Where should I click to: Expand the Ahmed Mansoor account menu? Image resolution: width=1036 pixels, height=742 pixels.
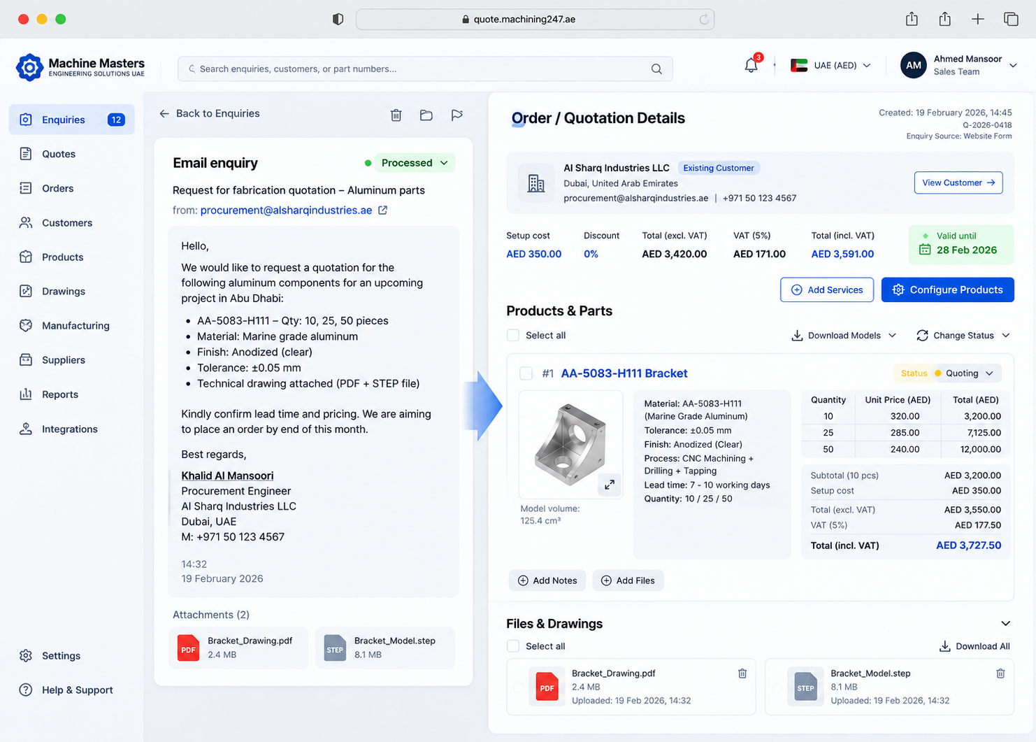pyautogui.click(x=1013, y=65)
